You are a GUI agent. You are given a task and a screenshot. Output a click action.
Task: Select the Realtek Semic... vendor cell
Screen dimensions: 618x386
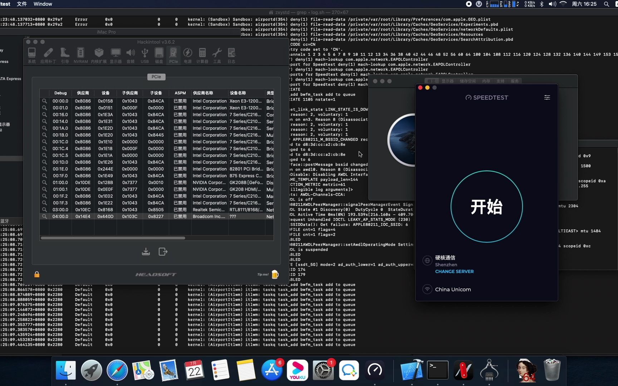click(x=209, y=210)
